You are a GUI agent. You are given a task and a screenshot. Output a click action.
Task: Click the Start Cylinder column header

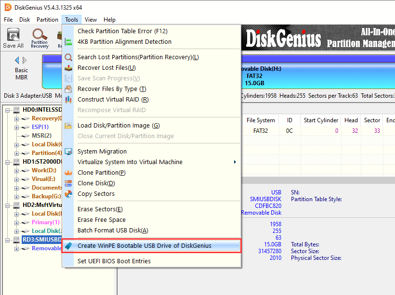321,120
